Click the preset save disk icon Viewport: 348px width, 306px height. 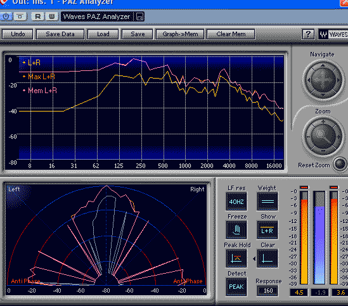(x=139, y=17)
